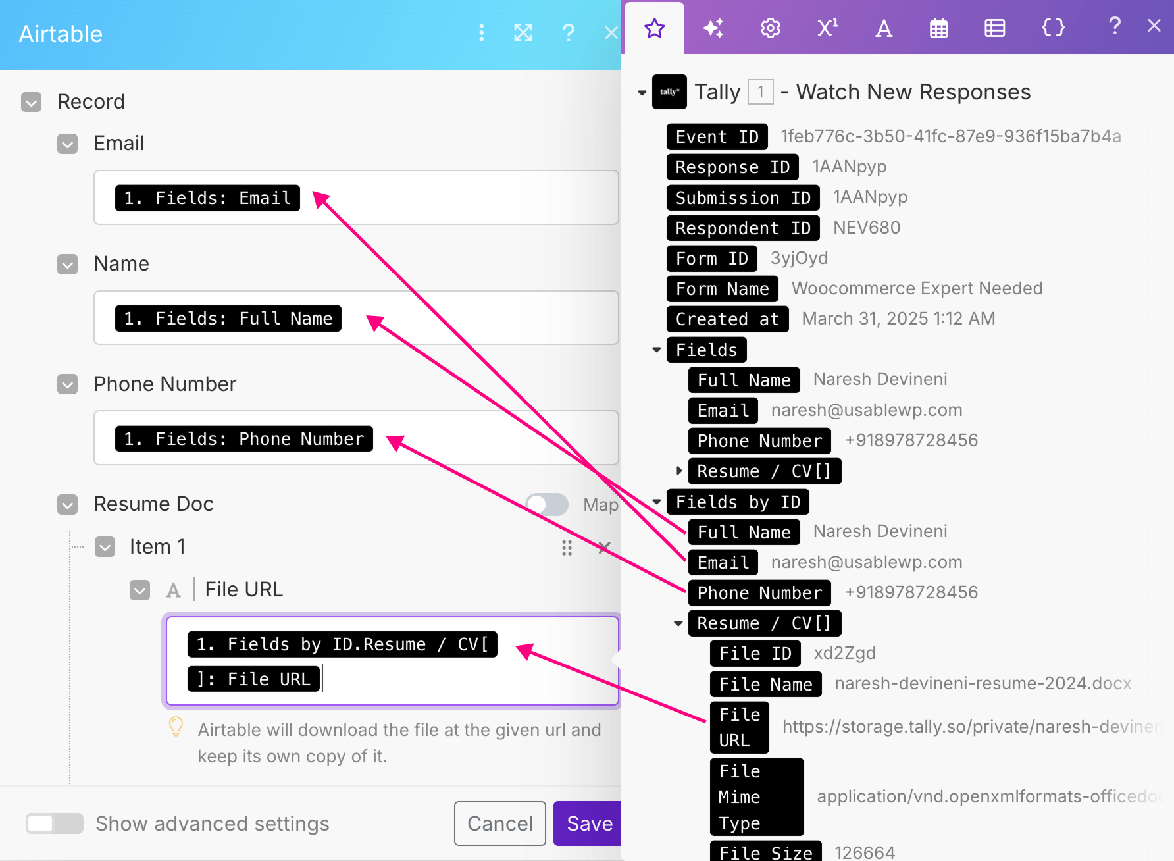Open the AI sparkles tab
The height and width of the screenshot is (861, 1174).
coord(713,28)
